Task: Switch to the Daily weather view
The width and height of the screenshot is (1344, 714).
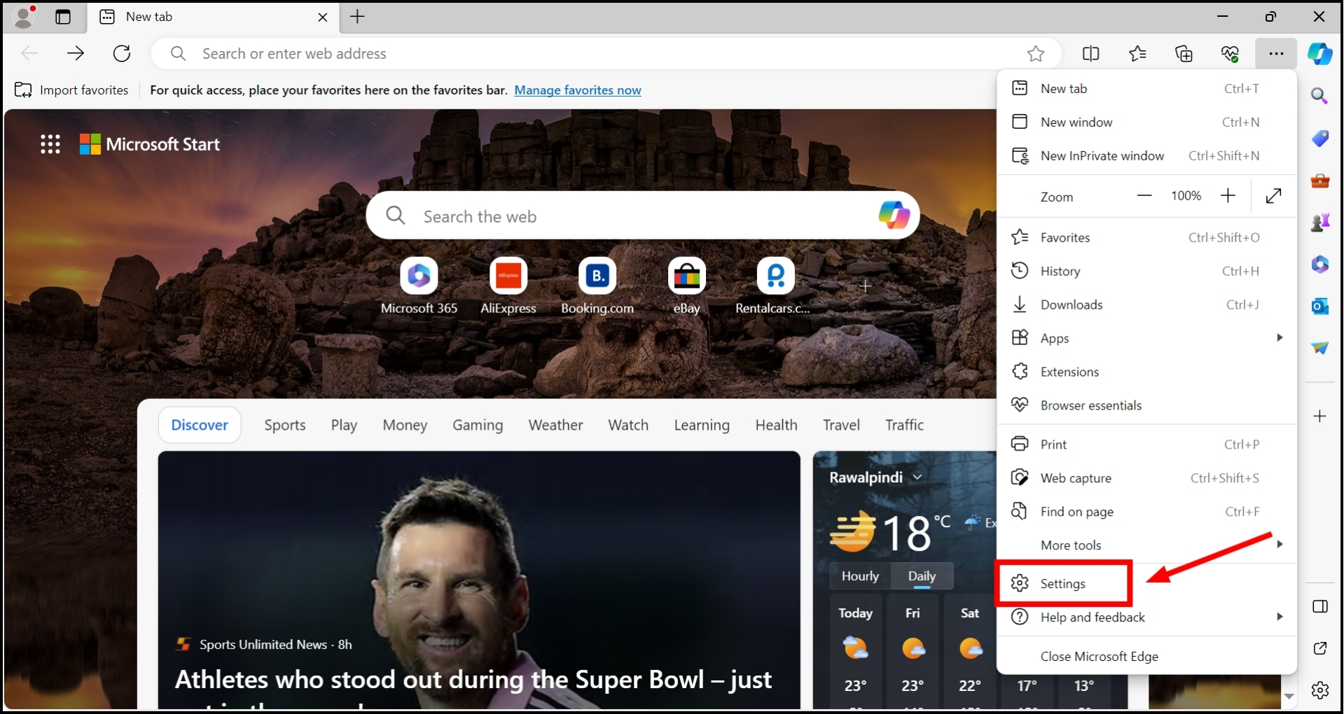Action: point(922,575)
